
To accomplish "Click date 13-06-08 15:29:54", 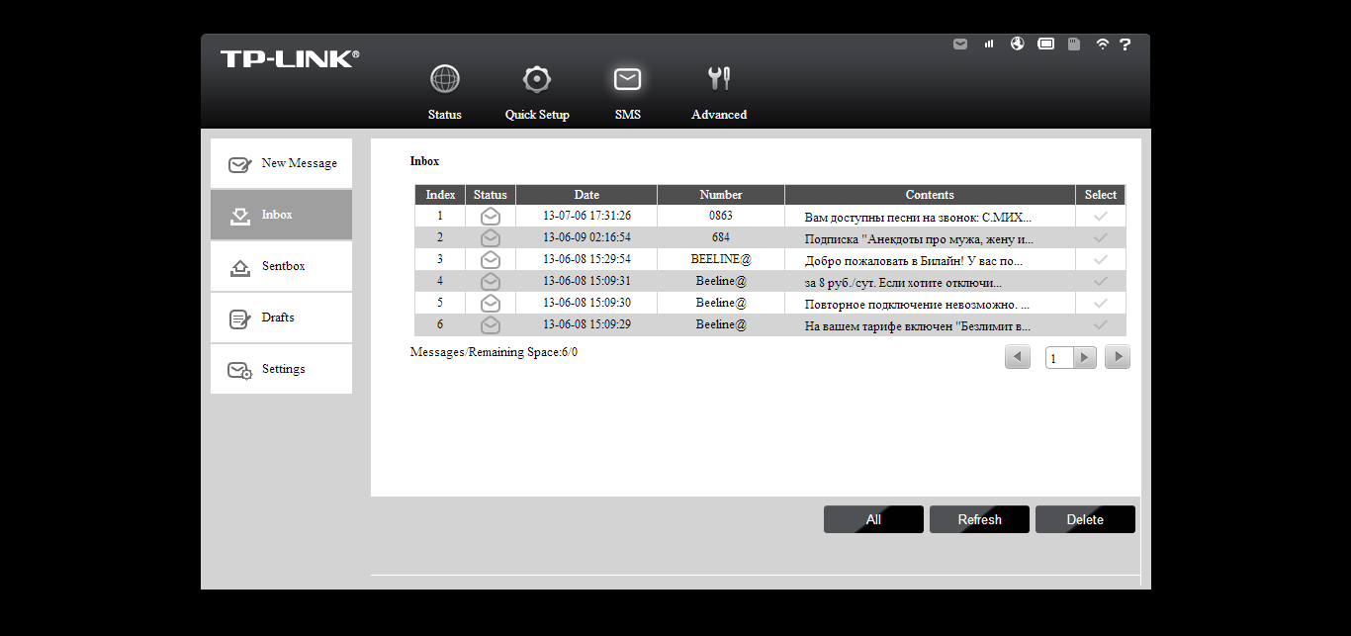I will point(586,259).
